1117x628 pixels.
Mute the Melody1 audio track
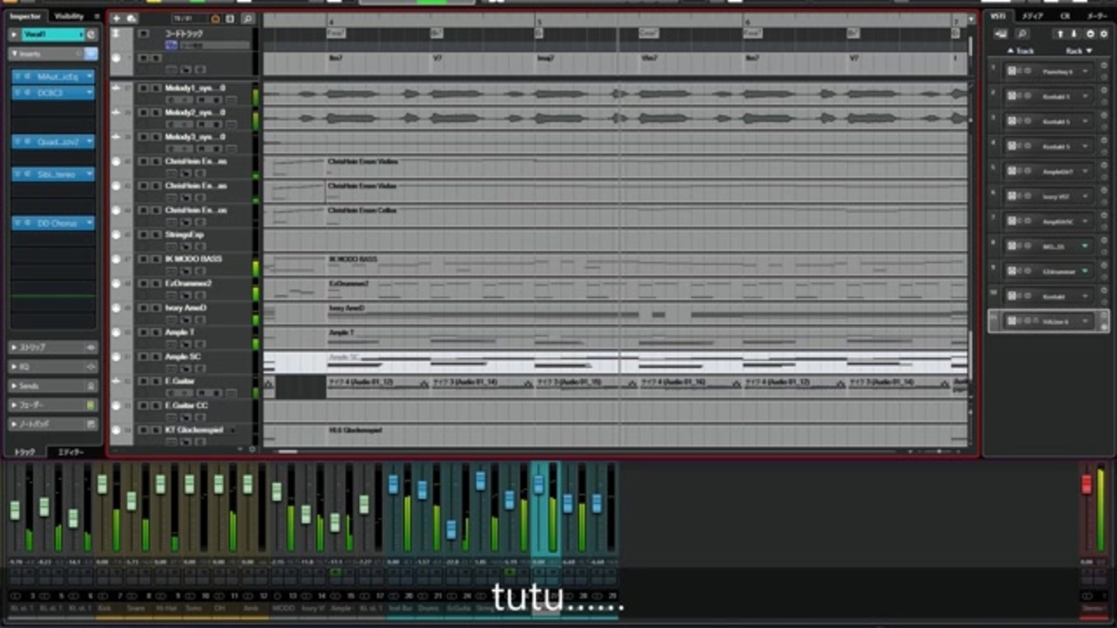tap(143, 88)
